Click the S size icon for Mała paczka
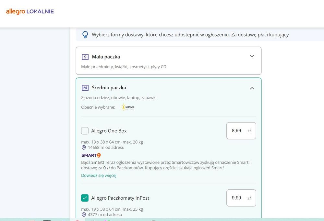Screen dimensions: 324x221 [85, 57]
